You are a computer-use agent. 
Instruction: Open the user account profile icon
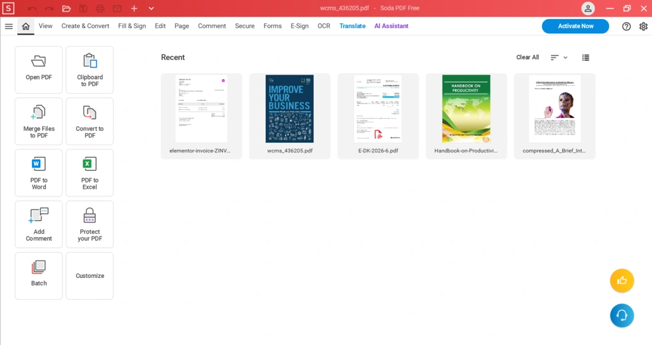tap(587, 8)
